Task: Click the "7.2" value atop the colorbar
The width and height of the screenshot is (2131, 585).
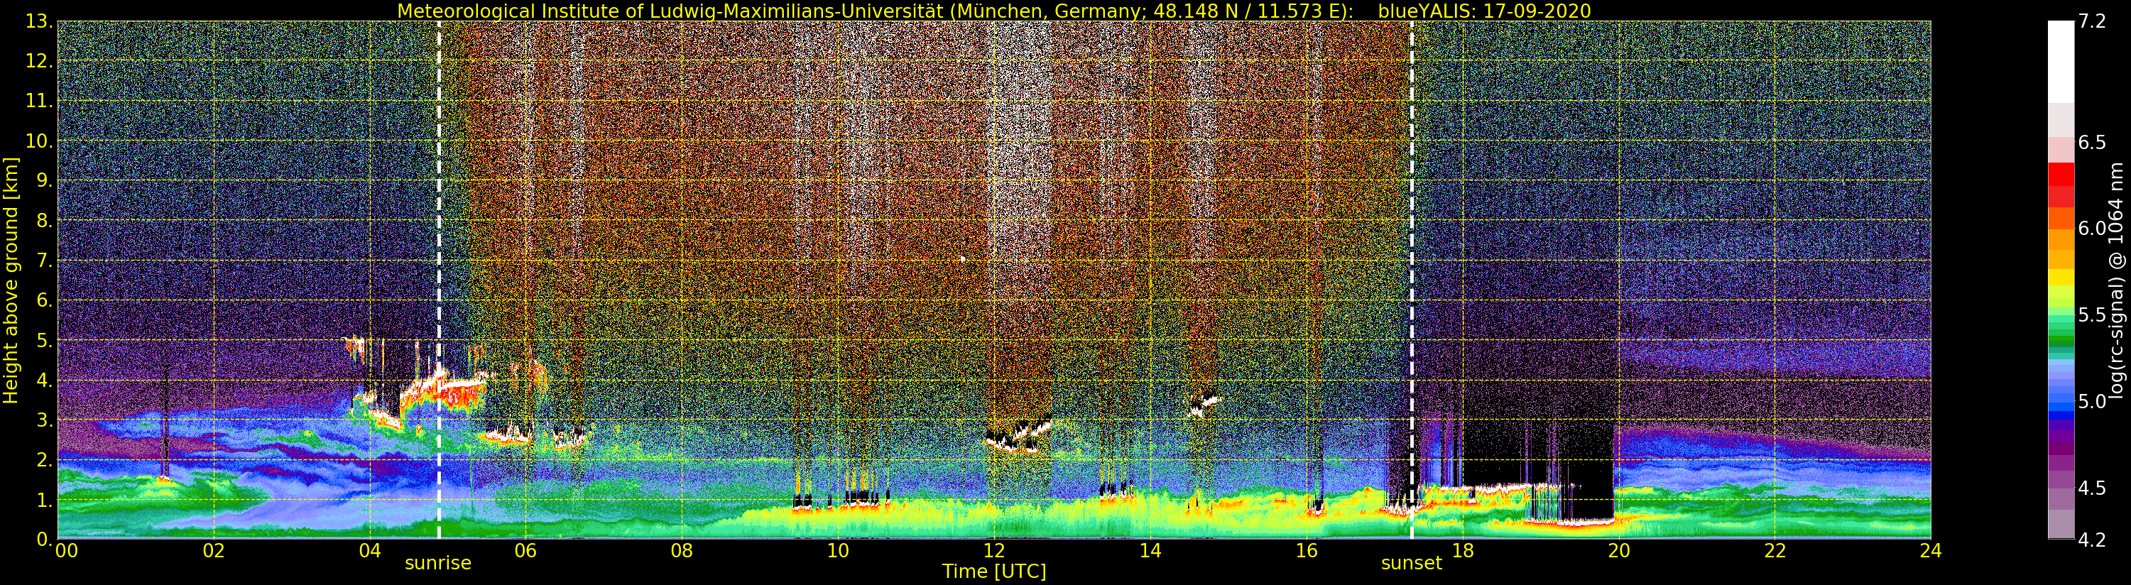Action: 2092,21
